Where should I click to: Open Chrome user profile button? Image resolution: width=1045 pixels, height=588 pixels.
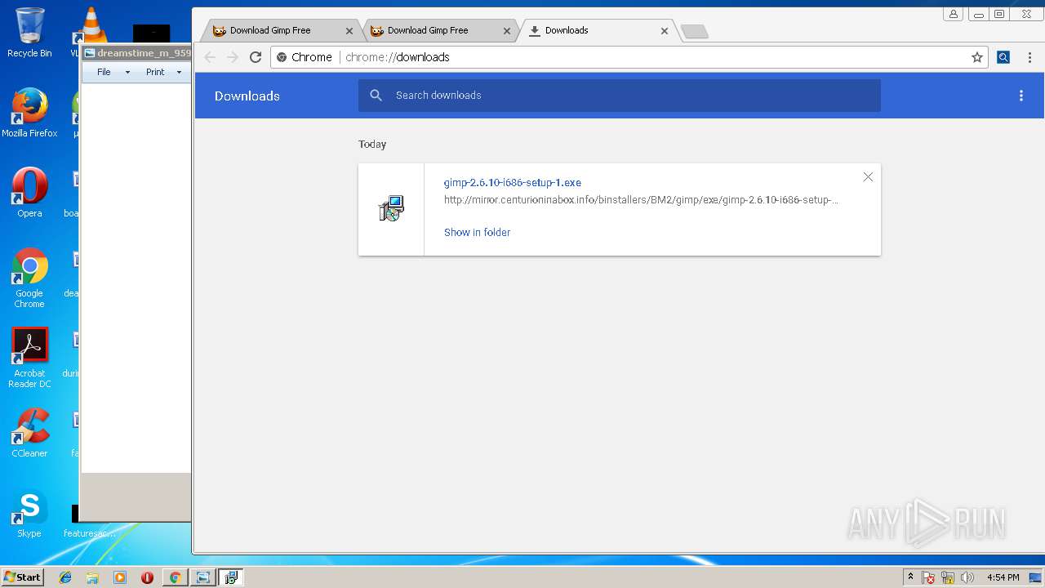tap(953, 14)
